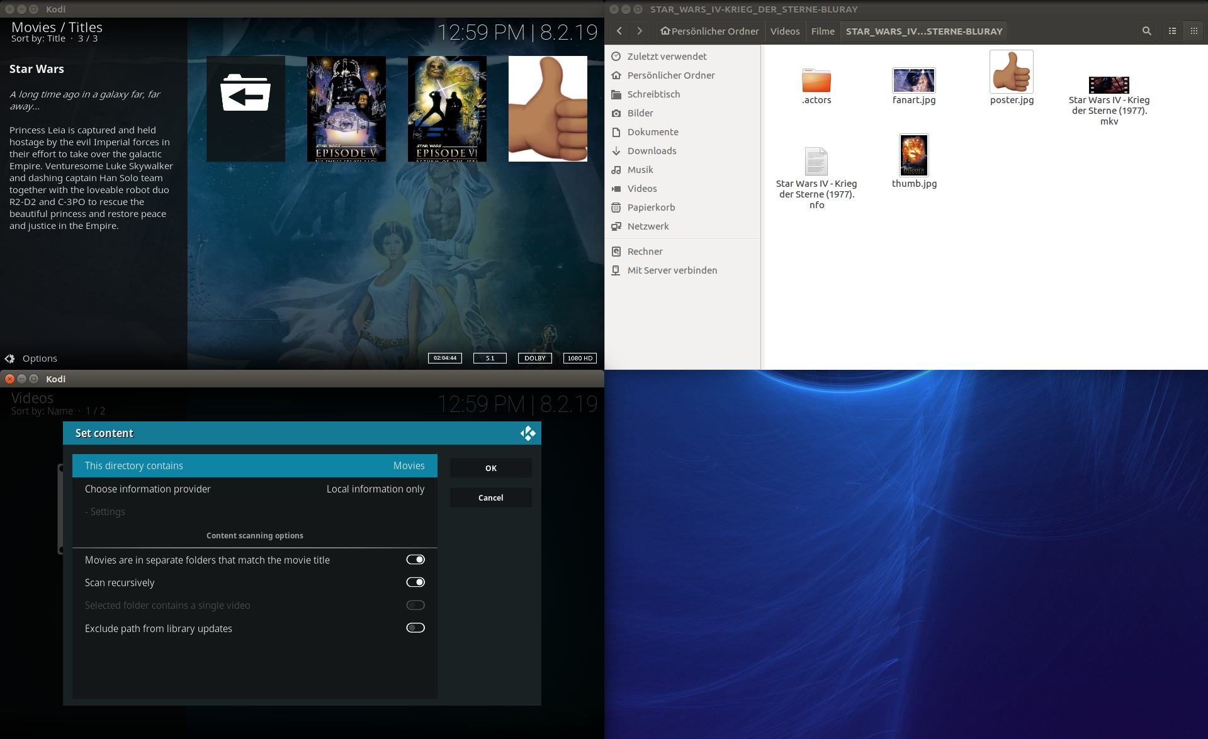Select the Episode V movie poster
1208x739 pixels.
[346, 109]
